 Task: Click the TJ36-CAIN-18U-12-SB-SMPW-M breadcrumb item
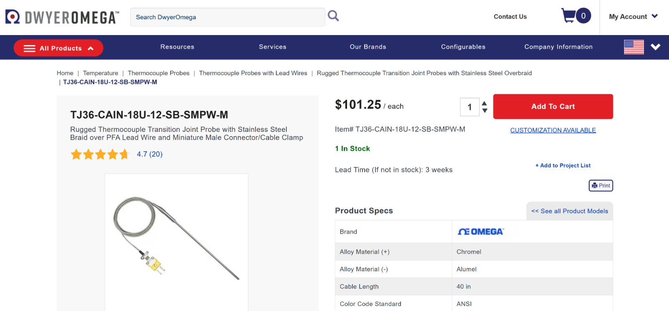tap(110, 82)
